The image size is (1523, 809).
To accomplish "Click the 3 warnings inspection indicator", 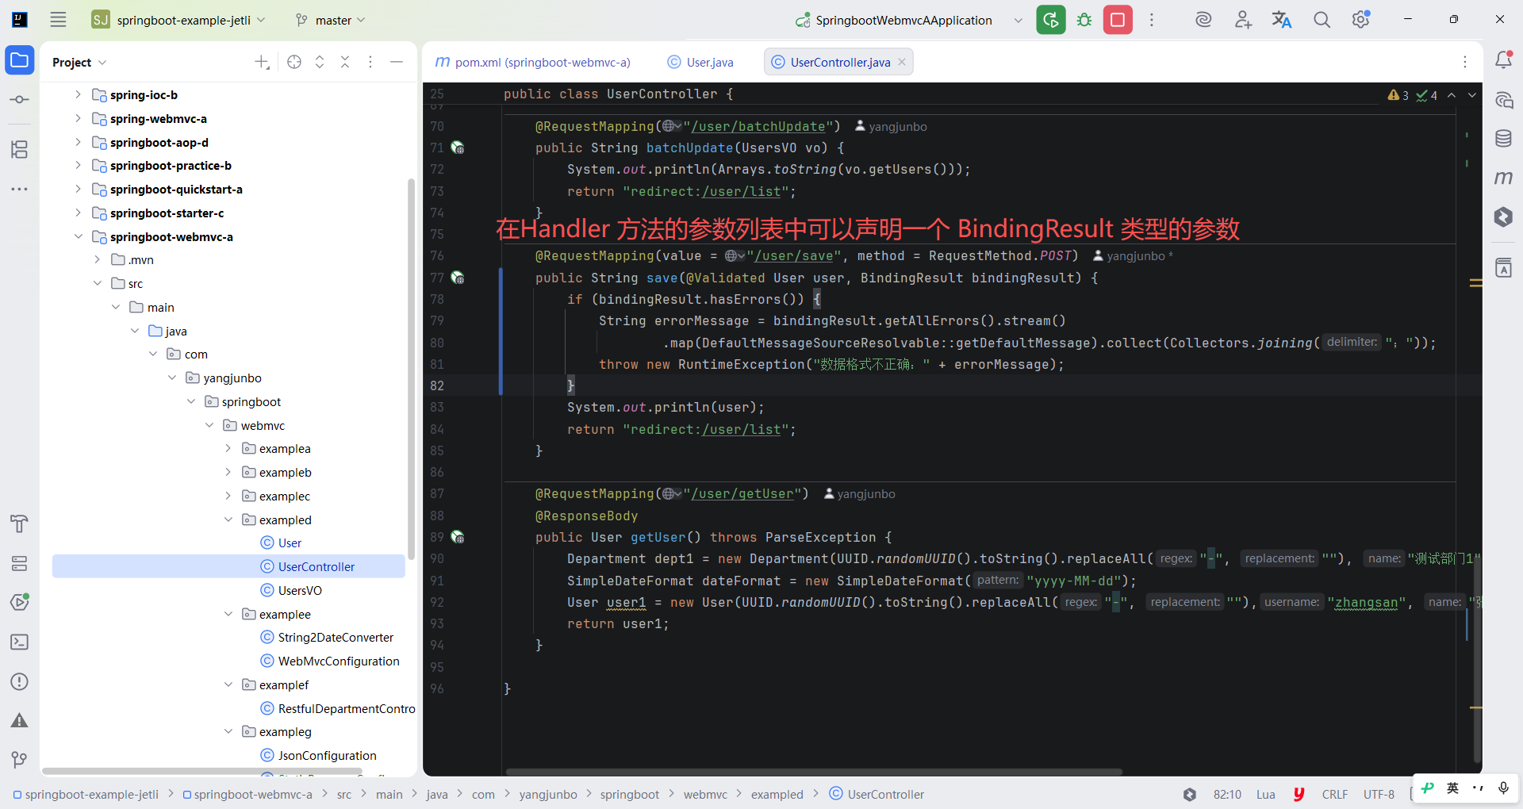I will pyautogui.click(x=1398, y=95).
